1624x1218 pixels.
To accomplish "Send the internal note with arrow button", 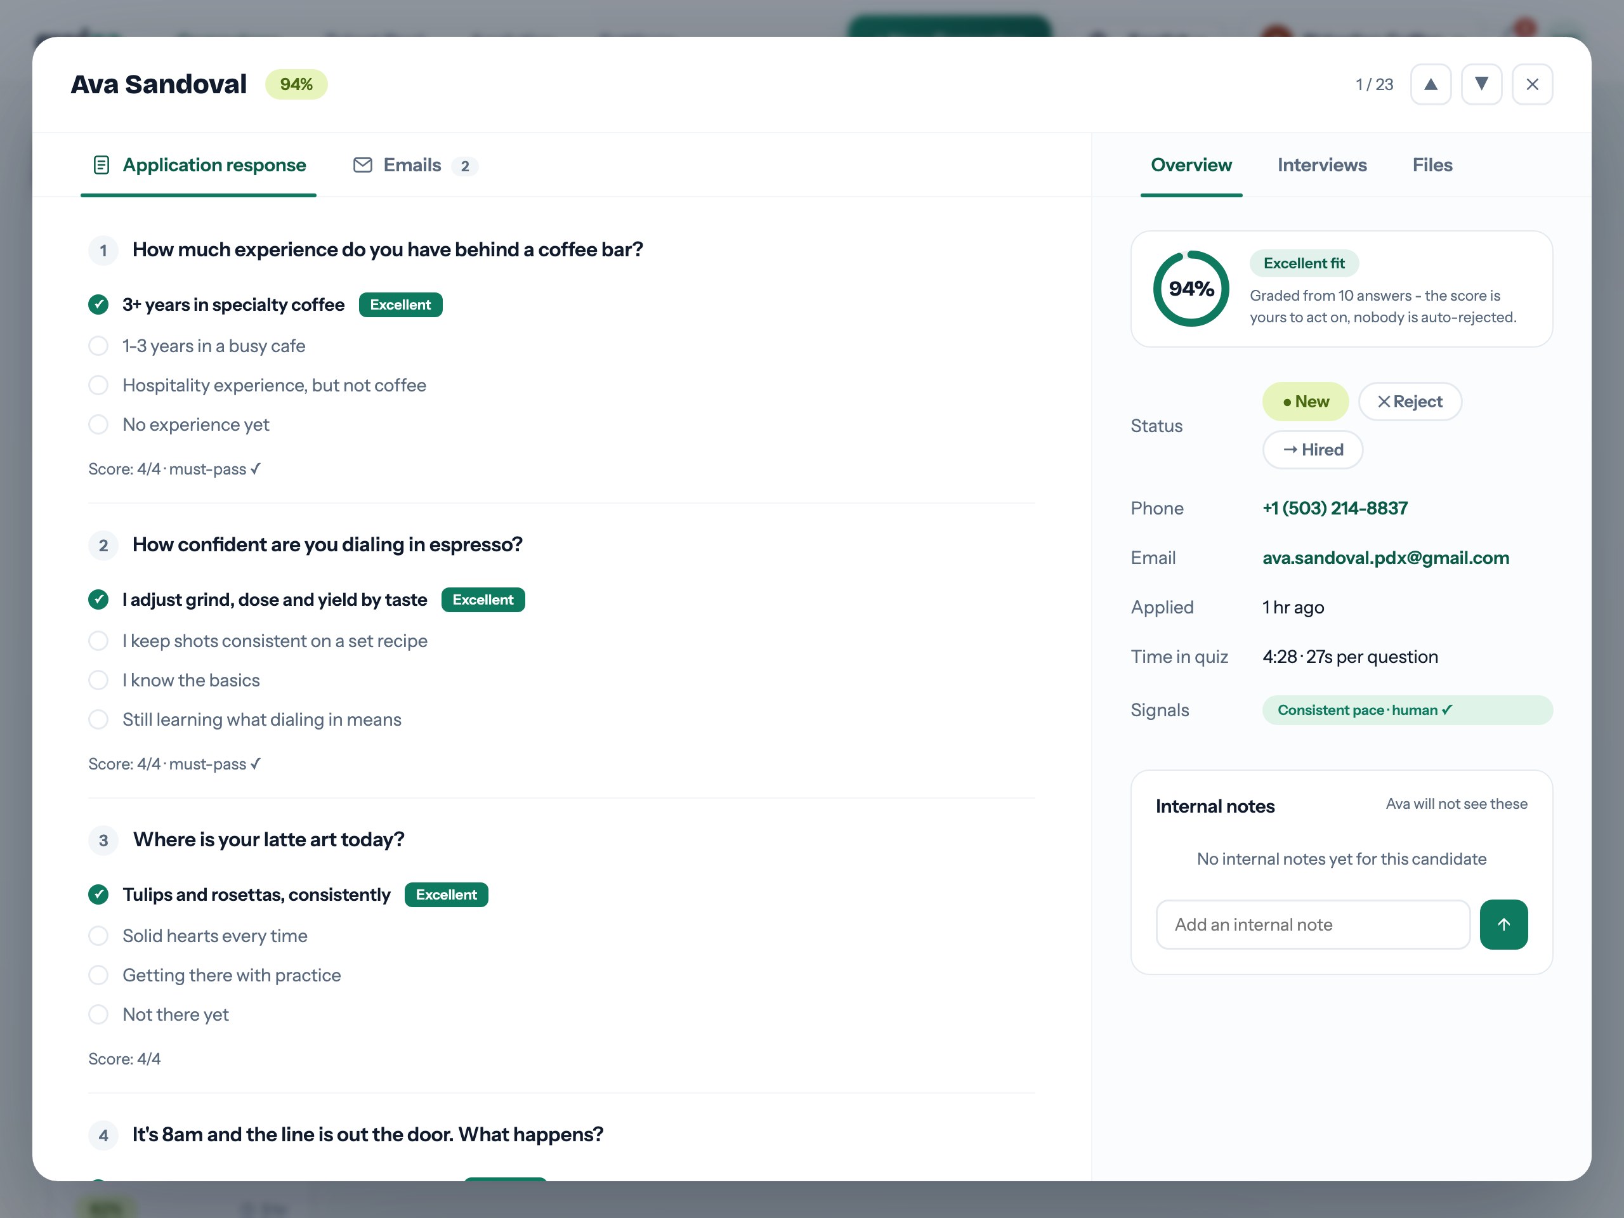I will click(1503, 924).
